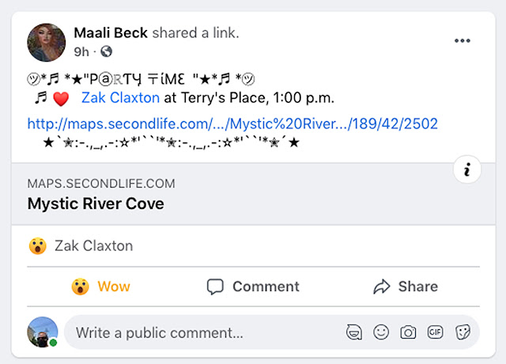This screenshot has height=364, width=506.
Task: Toggle the Wow reaction button
Action: [100, 286]
